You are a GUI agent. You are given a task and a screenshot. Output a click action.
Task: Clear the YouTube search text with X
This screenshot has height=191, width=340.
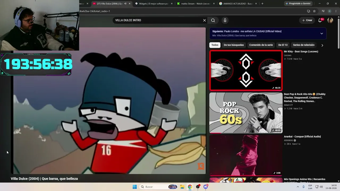point(205,20)
